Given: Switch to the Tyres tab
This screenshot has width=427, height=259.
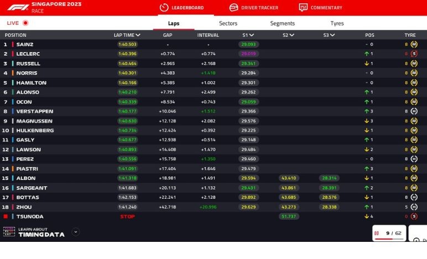Looking at the screenshot, I should (x=337, y=24).
